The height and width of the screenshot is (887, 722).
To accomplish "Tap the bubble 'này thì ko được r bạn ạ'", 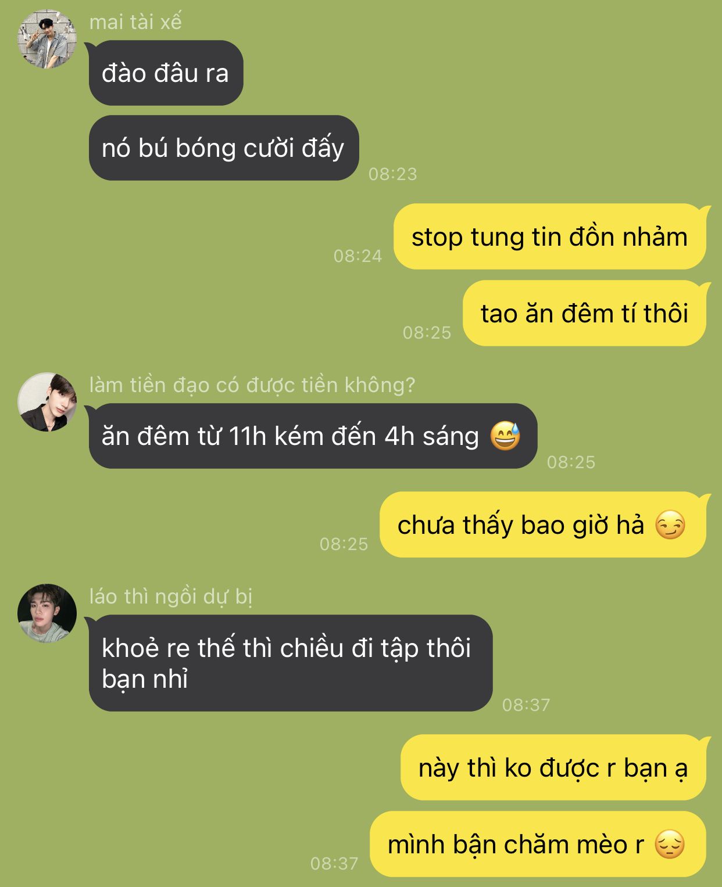I will click(553, 767).
